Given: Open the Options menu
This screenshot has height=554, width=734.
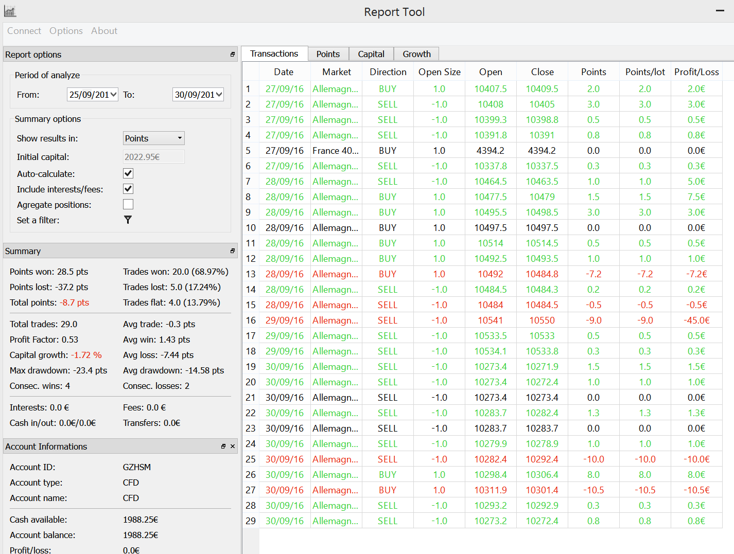Looking at the screenshot, I should click(66, 31).
